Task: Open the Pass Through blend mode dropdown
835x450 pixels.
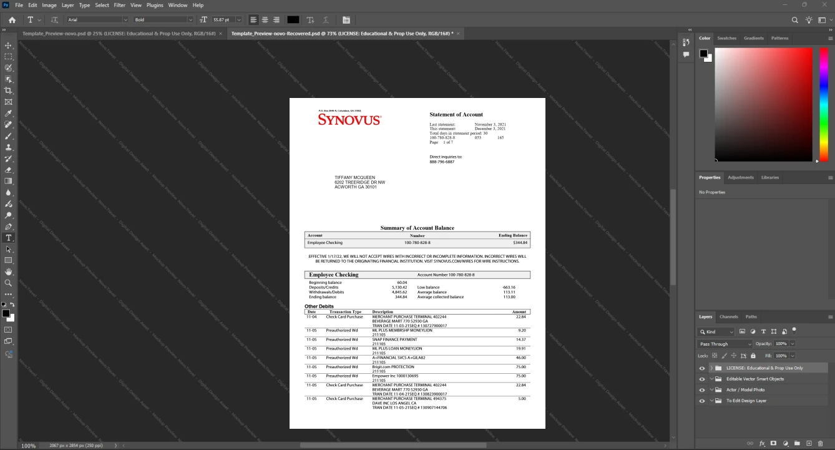Action: 725,344
